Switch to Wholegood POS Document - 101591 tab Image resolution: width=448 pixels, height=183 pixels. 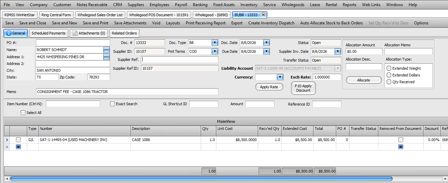click(x=159, y=15)
